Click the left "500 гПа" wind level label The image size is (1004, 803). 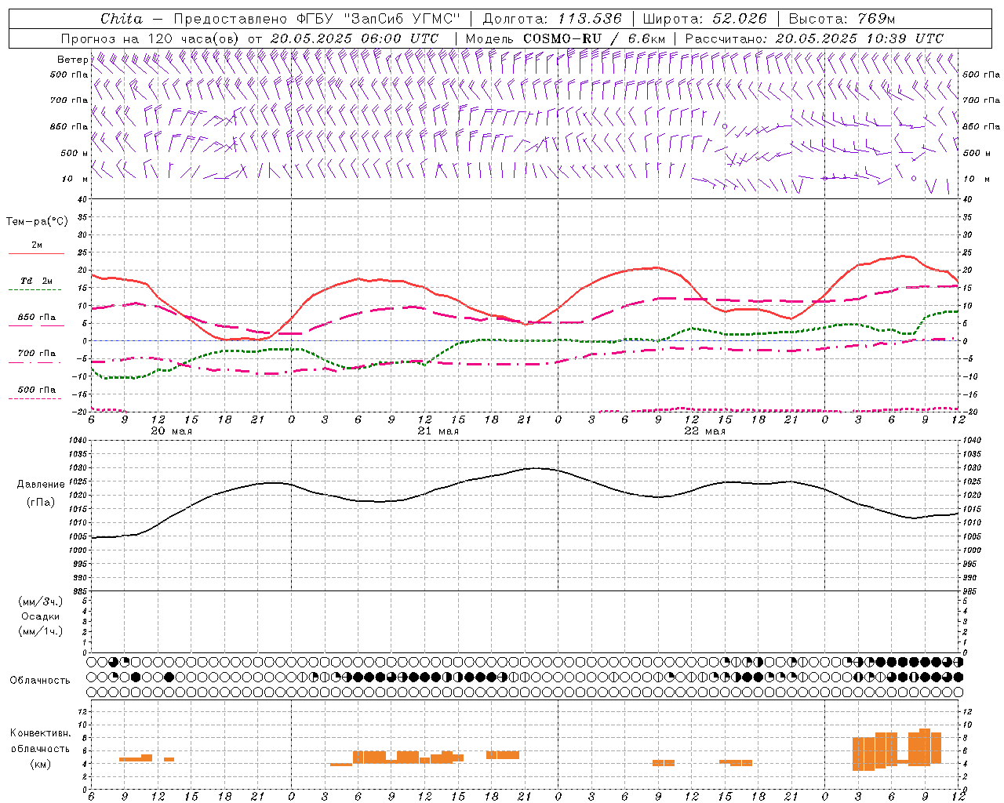point(69,74)
